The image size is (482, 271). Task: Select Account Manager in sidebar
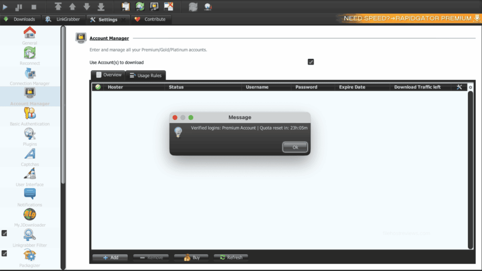(x=30, y=97)
